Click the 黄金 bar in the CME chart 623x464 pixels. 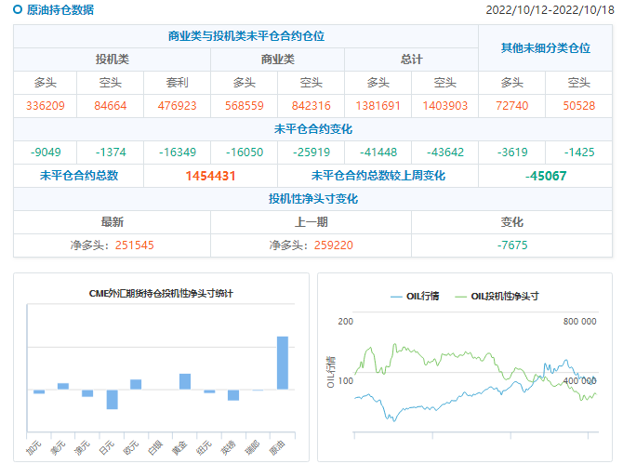tap(185, 381)
